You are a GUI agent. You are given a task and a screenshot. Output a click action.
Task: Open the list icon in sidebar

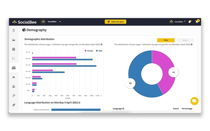[14, 58]
